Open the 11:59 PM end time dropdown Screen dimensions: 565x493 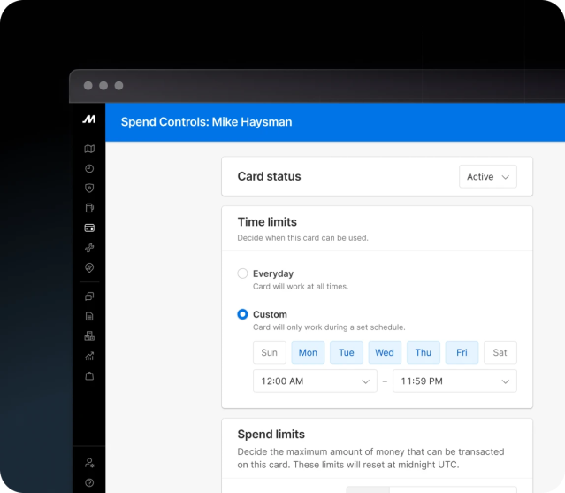coord(454,381)
